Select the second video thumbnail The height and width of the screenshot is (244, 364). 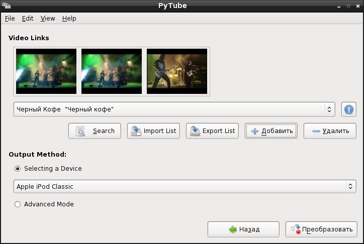pos(112,71)
